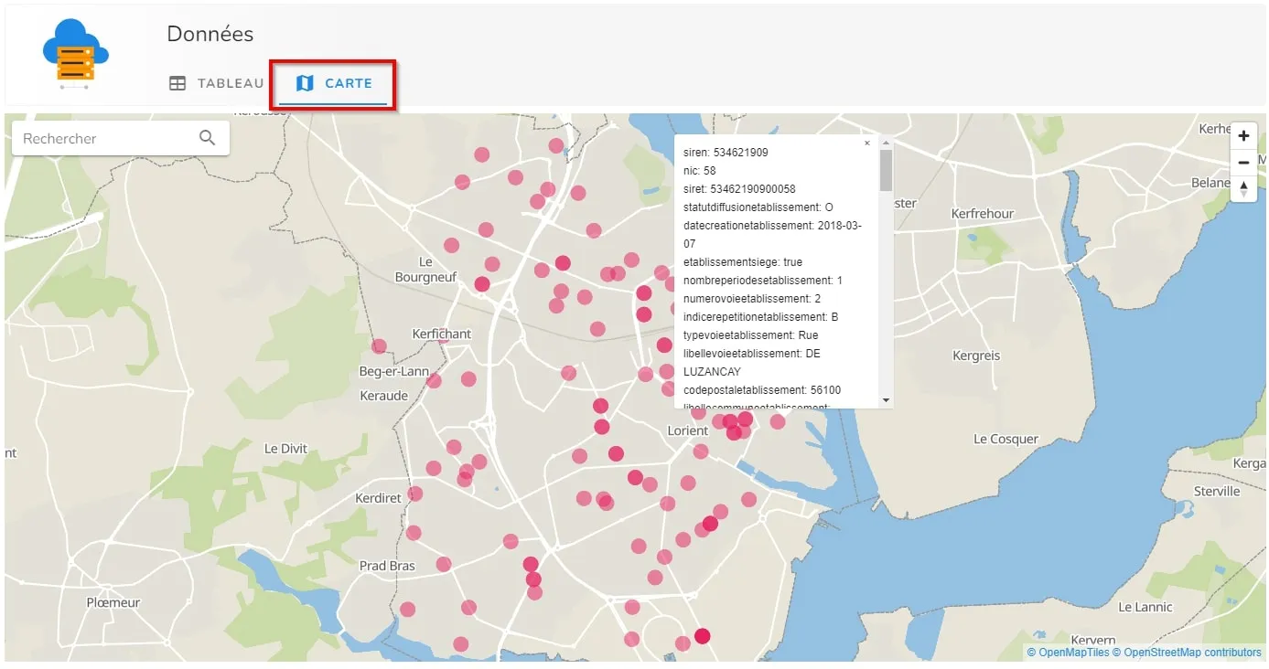
Task: Click the "siret: 53462190900058" line
Action: (739, 189)
